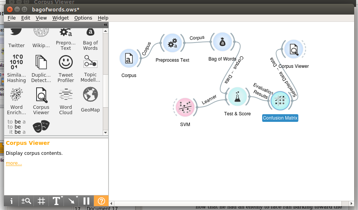Select the Bag of Words canvas node

[x=222, y=43]
